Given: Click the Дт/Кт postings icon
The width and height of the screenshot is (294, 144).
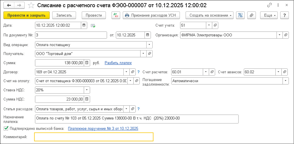Looking at the screenshot, I should click(116, 15).
